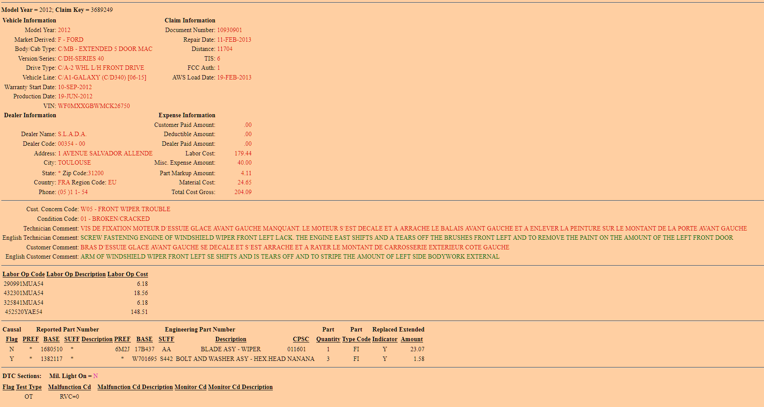Click the Labor Op Cost column header

coord(127,274)
